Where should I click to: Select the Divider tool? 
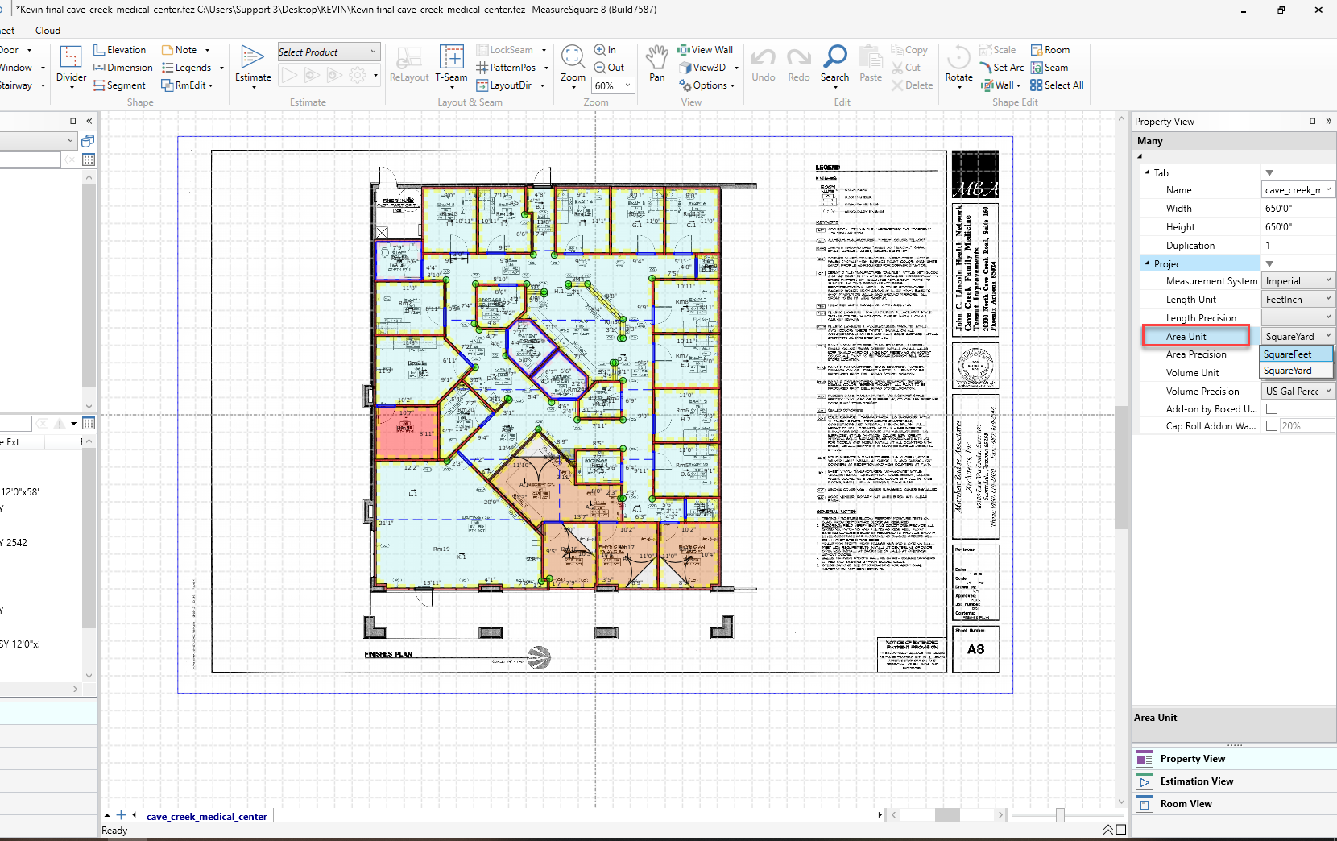(x=71, y=64)
